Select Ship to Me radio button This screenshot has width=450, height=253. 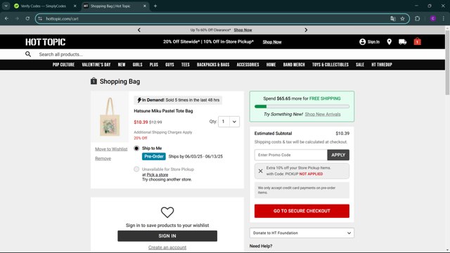tap(136, 148)
